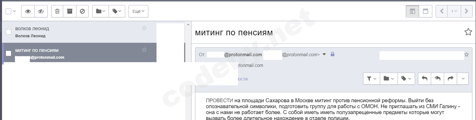This screenshot has height=120, width=476.
Task: Open the select-all dropdown arrow
Action: tap(14, 11)
